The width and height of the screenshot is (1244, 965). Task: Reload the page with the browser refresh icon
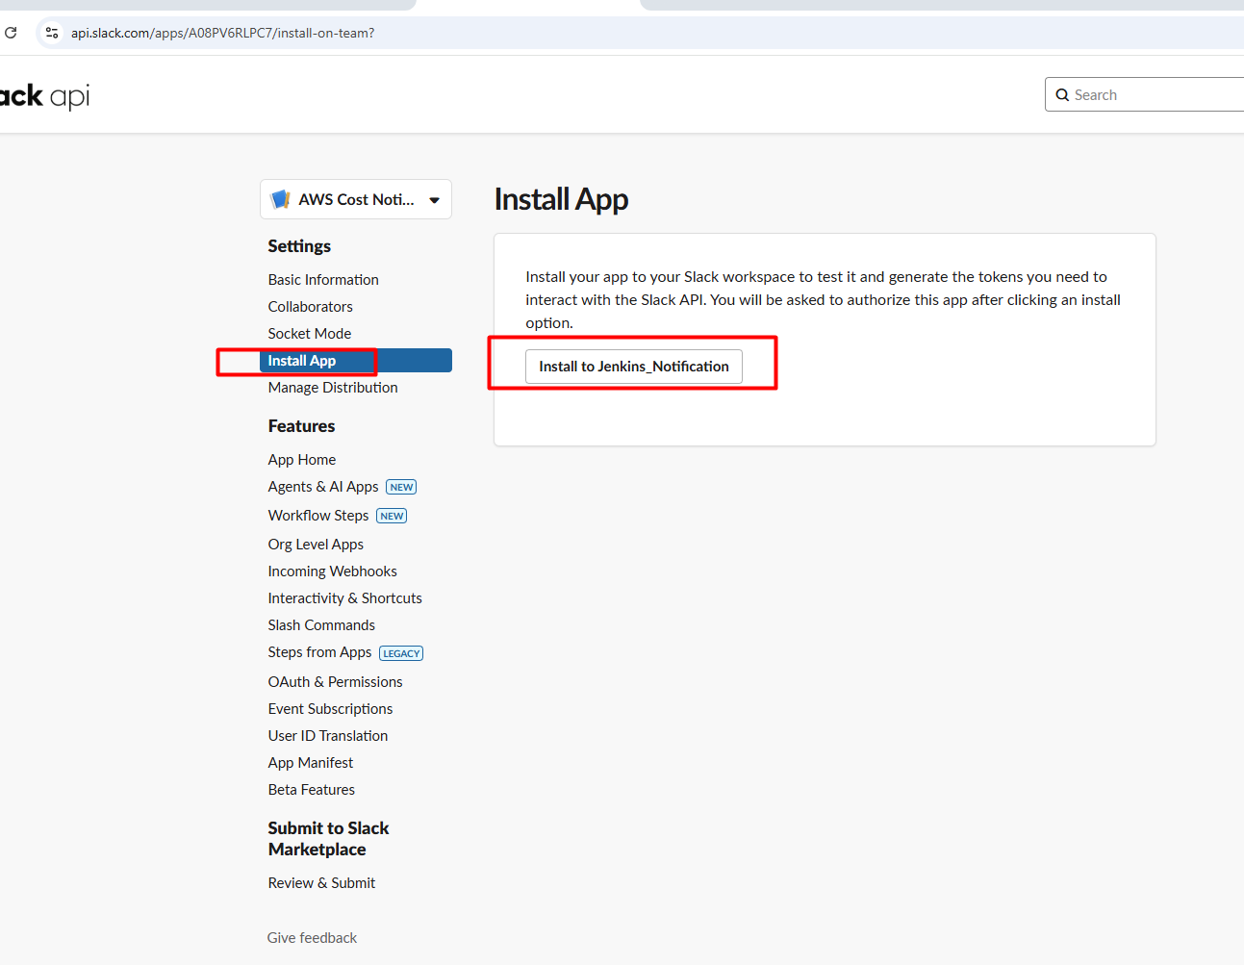tap(11, 33)
